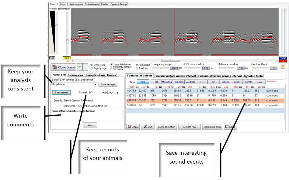Select the Fund. freq. radio option

(137, 69)
